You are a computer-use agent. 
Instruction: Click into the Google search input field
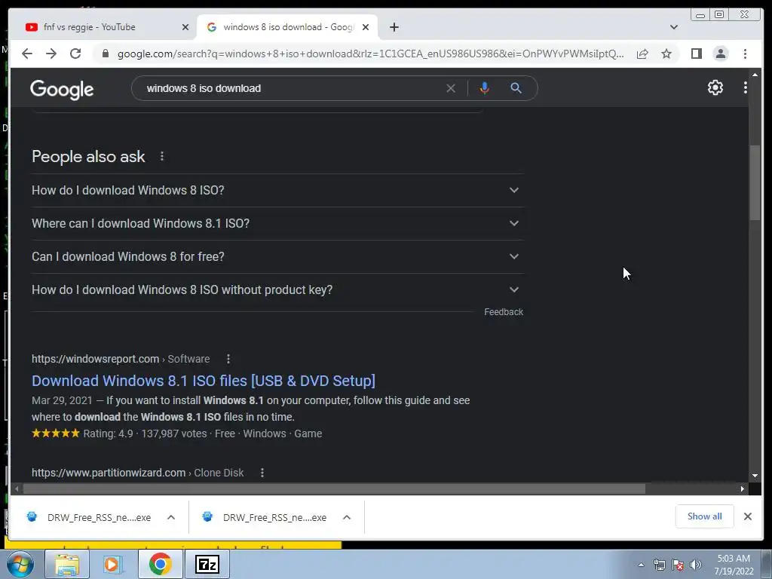point(290,88)
